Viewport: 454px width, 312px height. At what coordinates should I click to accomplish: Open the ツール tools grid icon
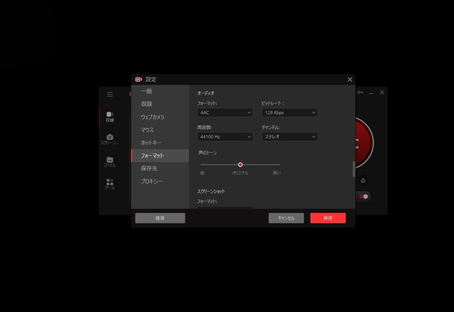tap(110, 182)
